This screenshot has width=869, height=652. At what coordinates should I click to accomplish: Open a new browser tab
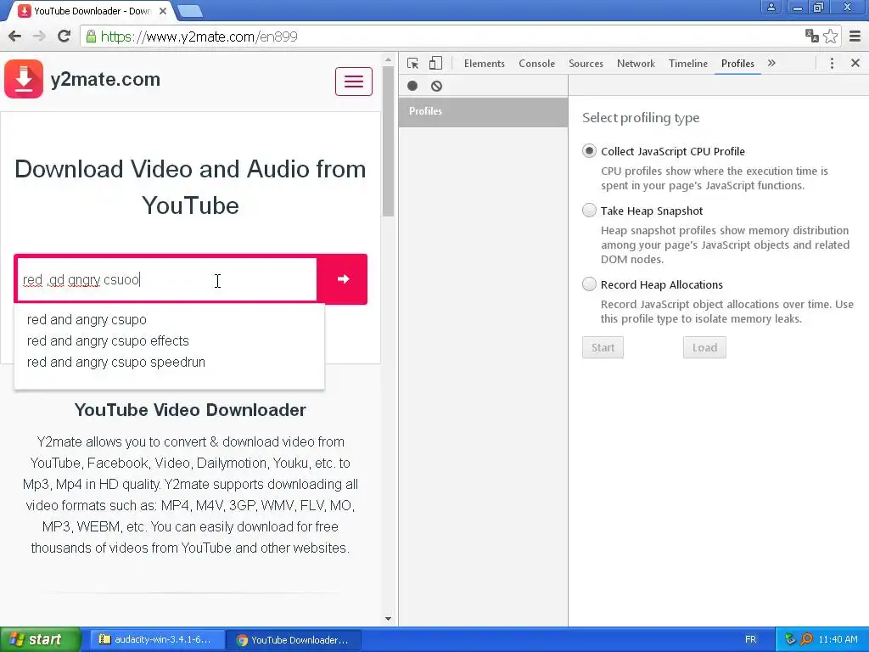coord(190,10)
